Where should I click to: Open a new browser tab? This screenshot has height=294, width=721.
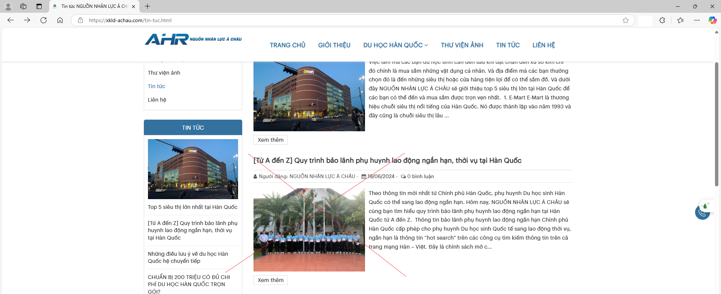(147, 6)
